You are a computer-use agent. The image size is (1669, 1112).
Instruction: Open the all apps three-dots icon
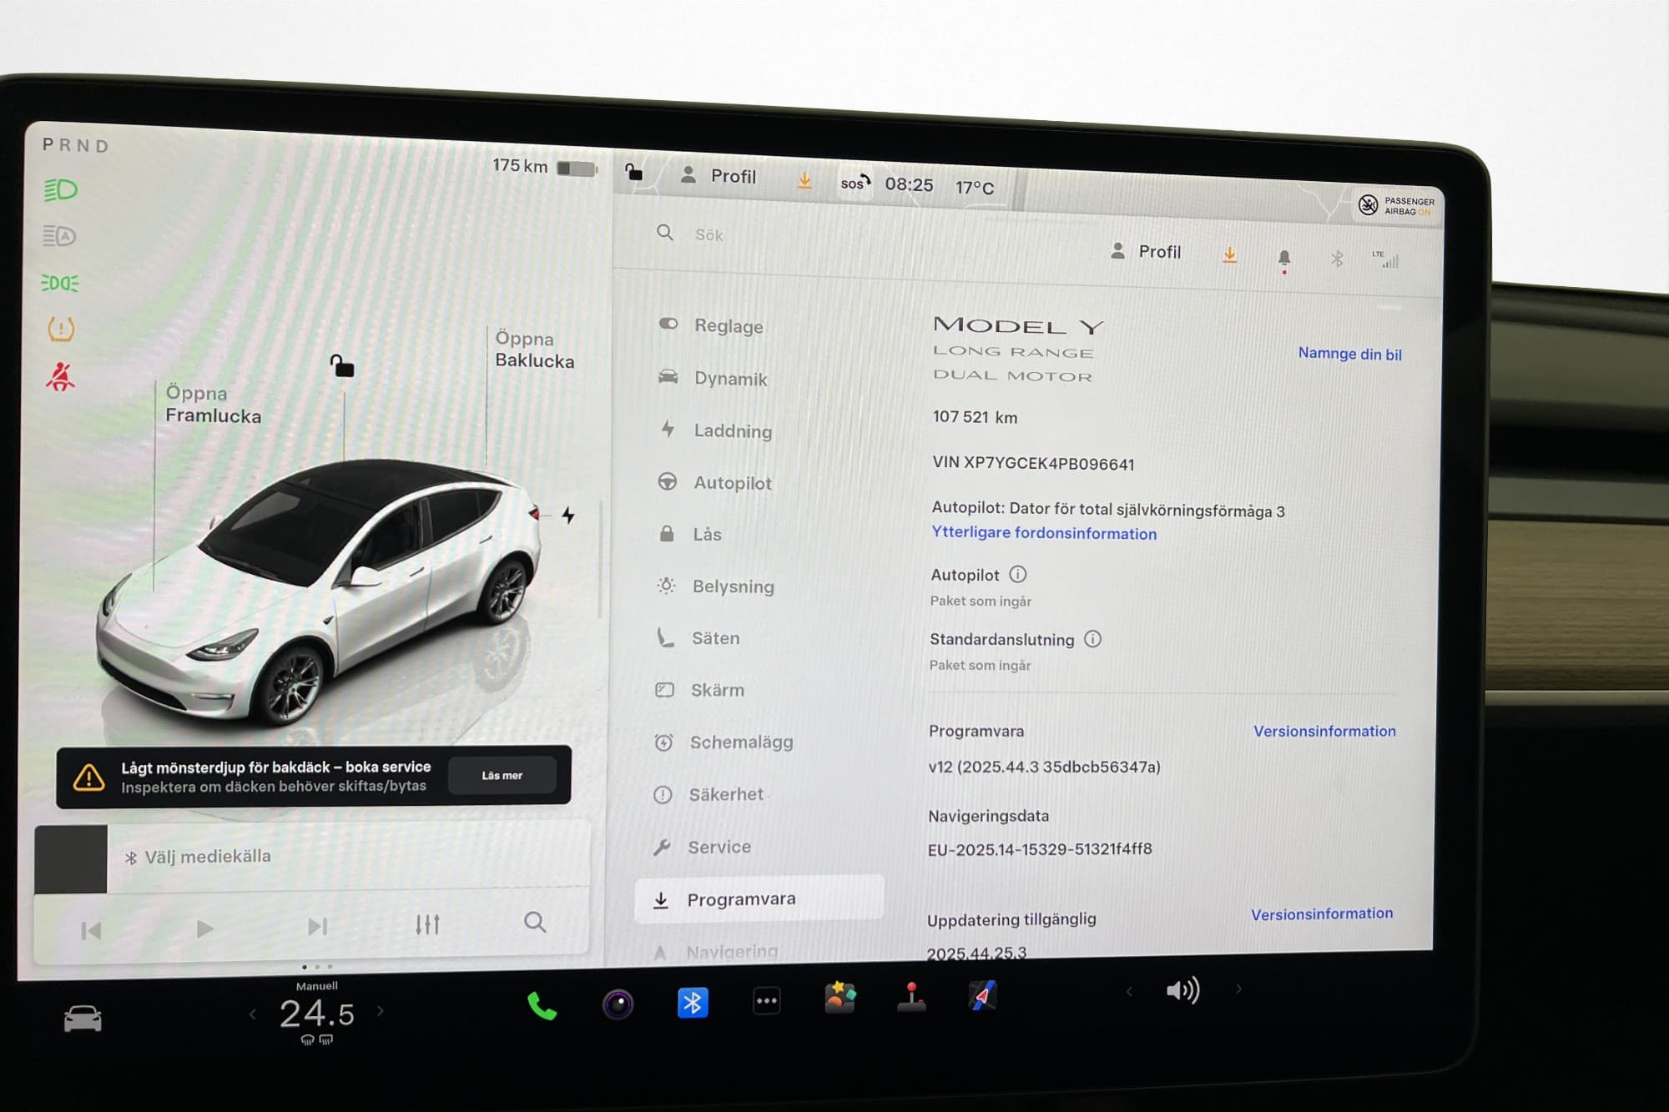(x=766, y=1000)
